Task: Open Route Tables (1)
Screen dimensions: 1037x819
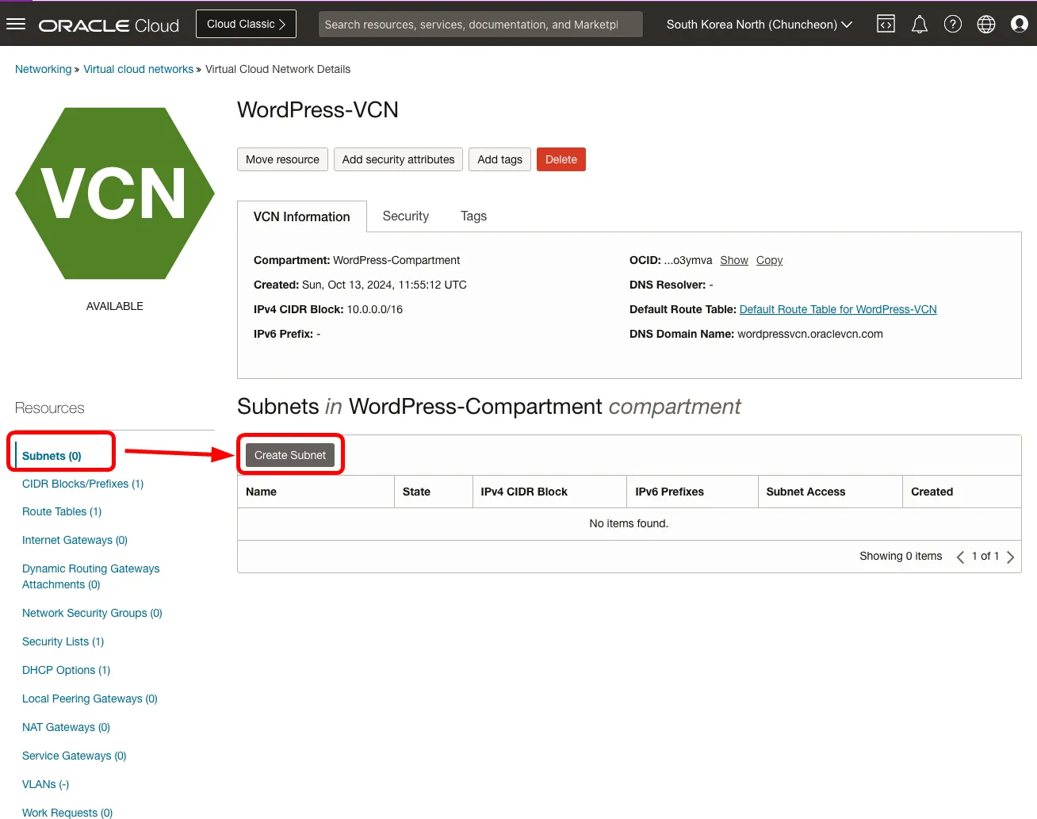Action: (62, 511)
